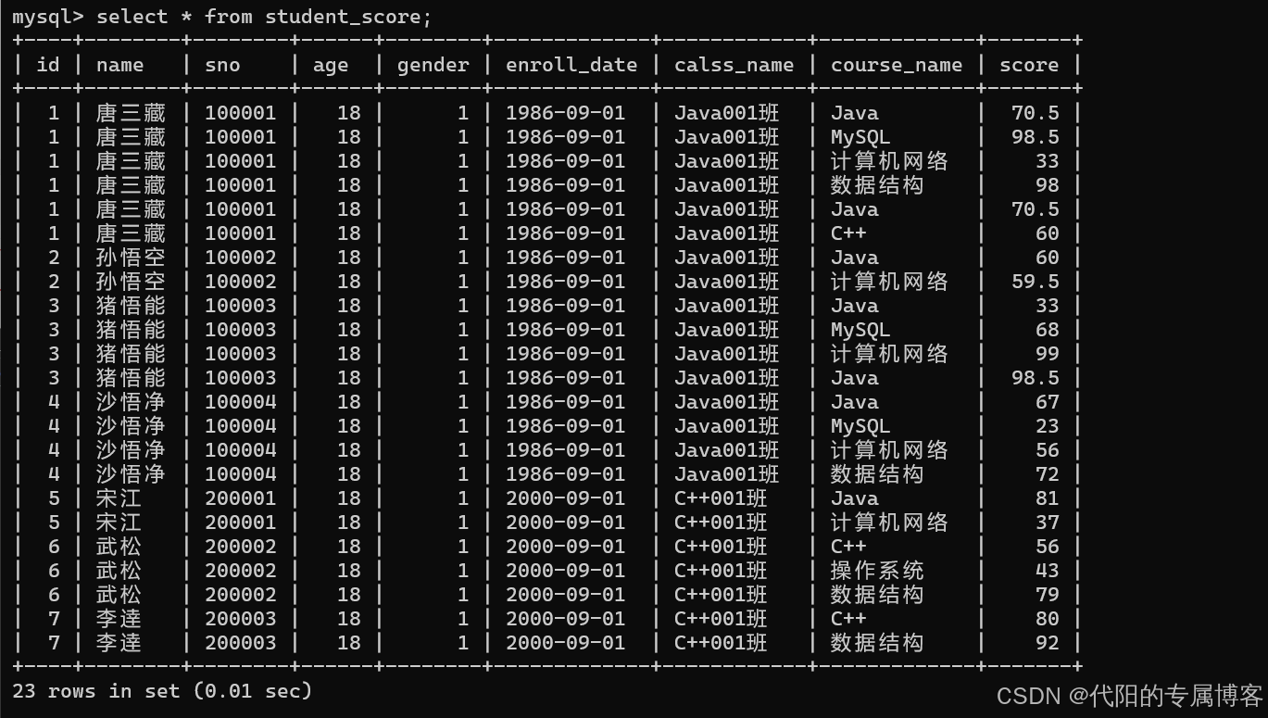Select the score value 98
This screenshot has width=1268, height=718.
click(1048, 185)
